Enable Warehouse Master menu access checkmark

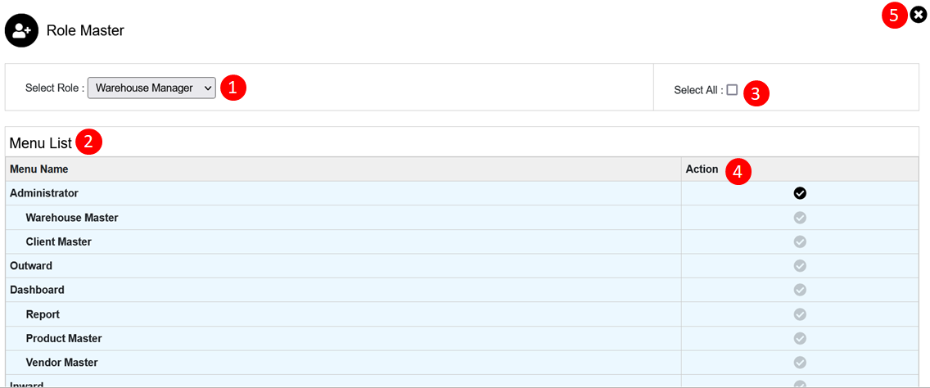coord(800,218)
